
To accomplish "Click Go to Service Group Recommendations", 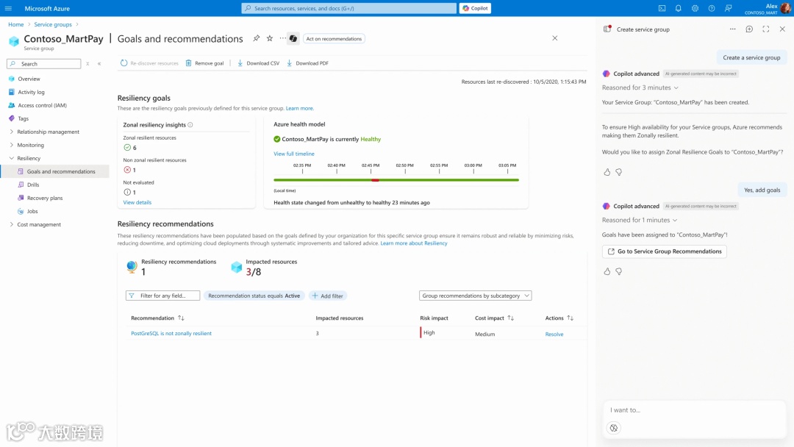I will coord(665,251).
